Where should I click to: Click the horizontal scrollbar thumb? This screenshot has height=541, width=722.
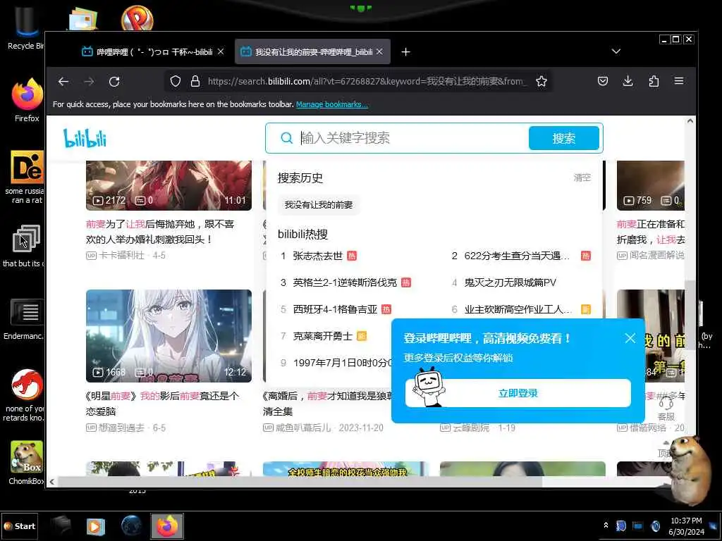click(299, 482)
